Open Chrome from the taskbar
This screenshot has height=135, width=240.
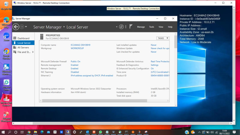(x=29, y=132)
